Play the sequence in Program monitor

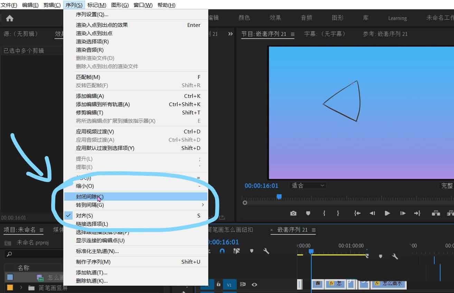click(x=387, y=213)
